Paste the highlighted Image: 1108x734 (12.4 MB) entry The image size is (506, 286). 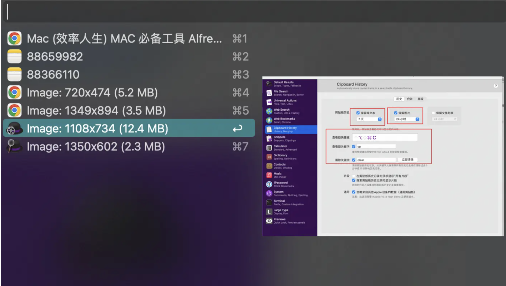point(129,128)
